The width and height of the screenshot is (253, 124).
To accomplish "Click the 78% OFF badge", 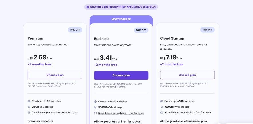I will click(75, 30).
